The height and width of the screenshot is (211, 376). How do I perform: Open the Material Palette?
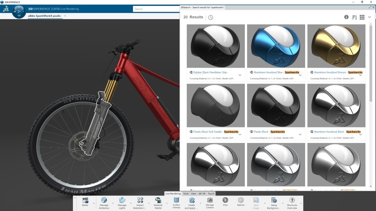(158, 200)
